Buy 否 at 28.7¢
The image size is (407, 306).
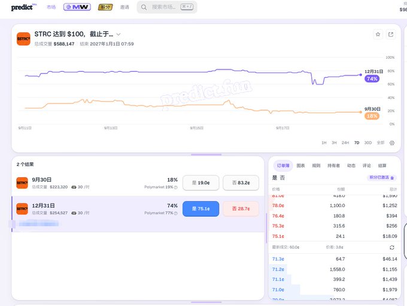[241, 209]
